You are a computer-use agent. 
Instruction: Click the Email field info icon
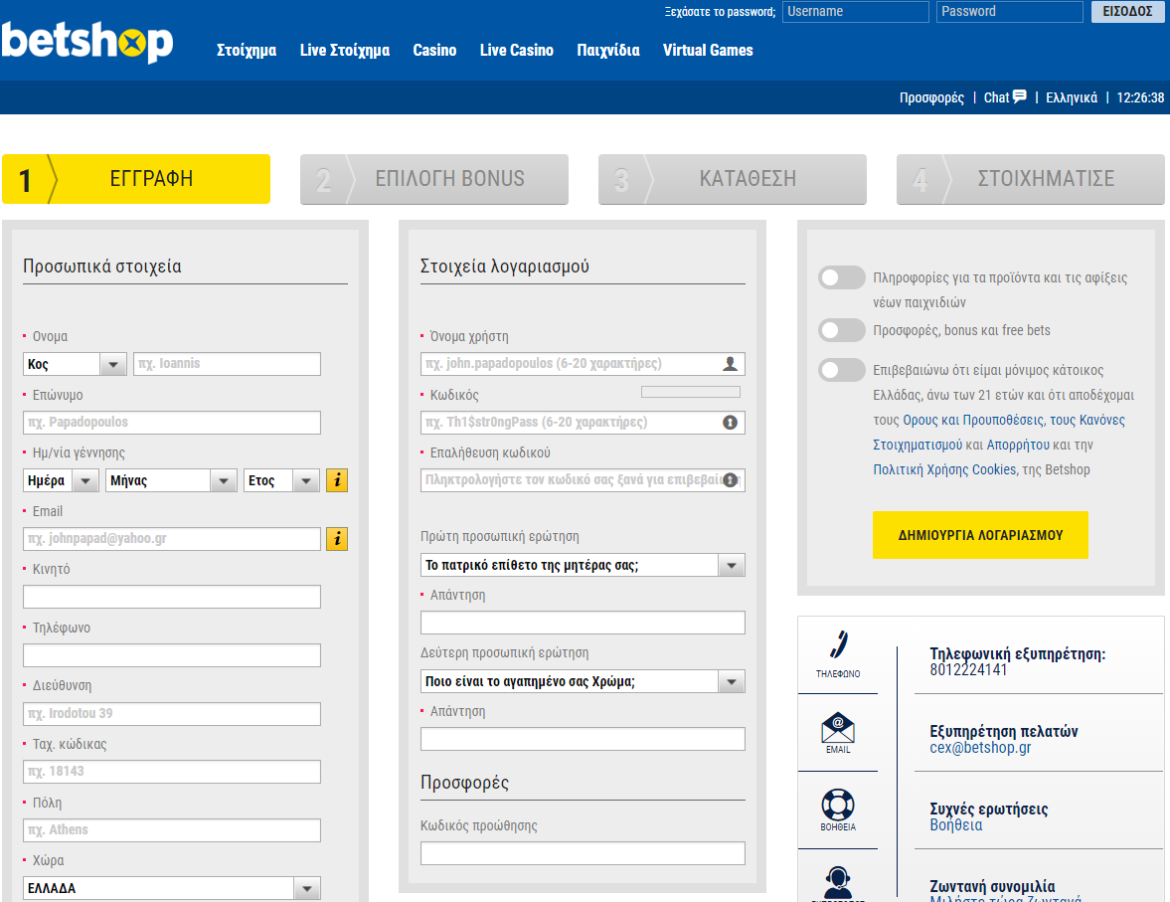click(337, 538)
